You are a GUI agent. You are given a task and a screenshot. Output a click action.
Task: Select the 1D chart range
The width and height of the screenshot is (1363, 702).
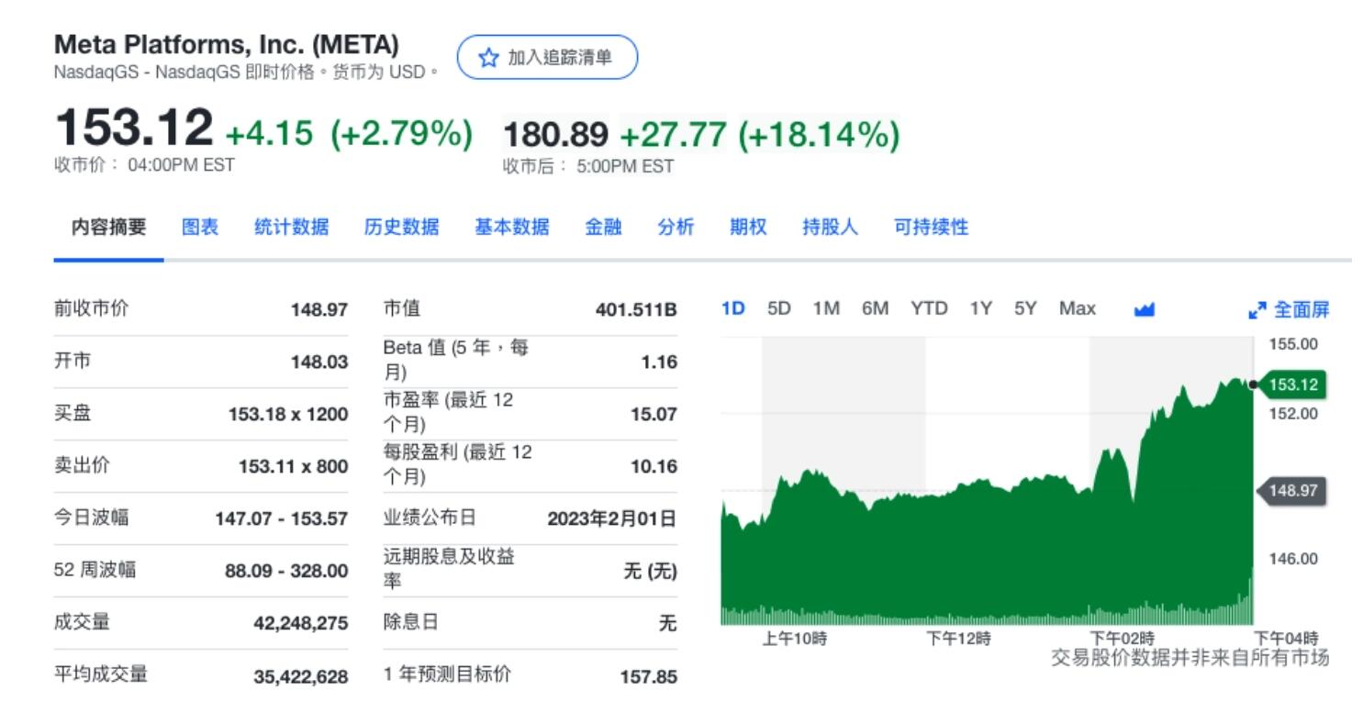click(732, 308)
